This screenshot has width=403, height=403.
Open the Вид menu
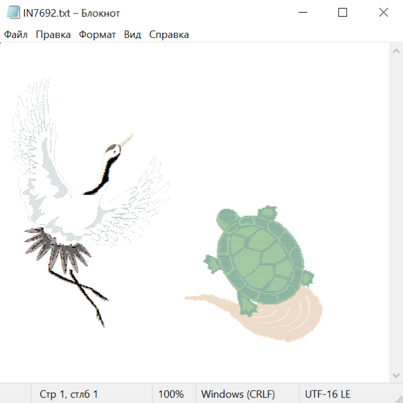pyautogui.click(x=132, y=34)
